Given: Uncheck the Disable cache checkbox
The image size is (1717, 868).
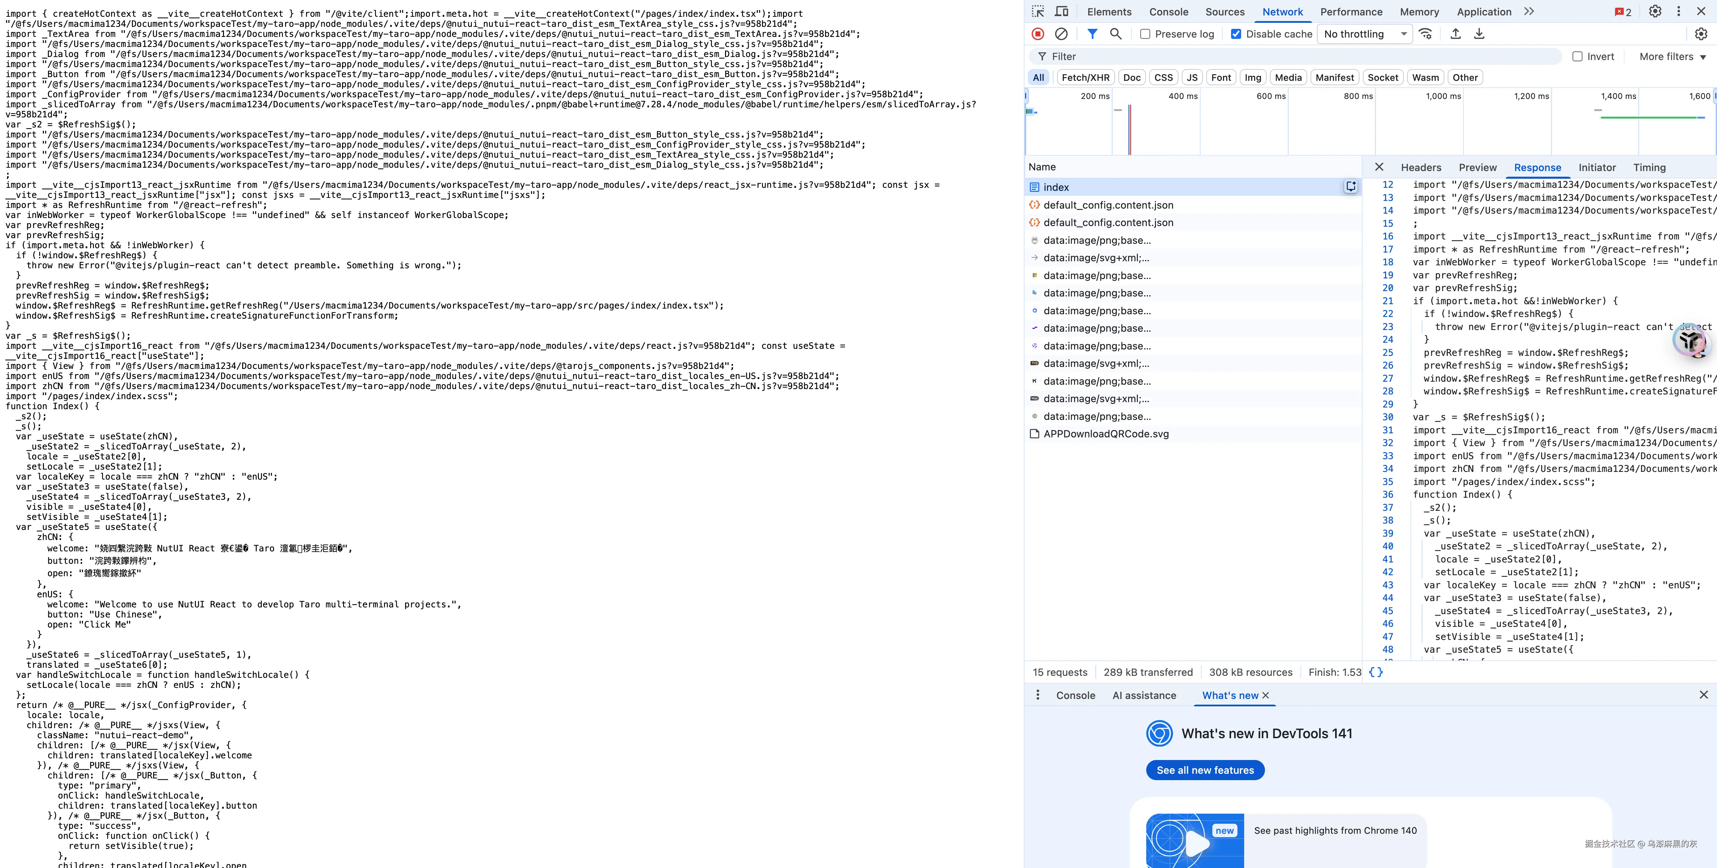Looking at the screenshot, I should pyautogui.click(x=1236, y=34).
